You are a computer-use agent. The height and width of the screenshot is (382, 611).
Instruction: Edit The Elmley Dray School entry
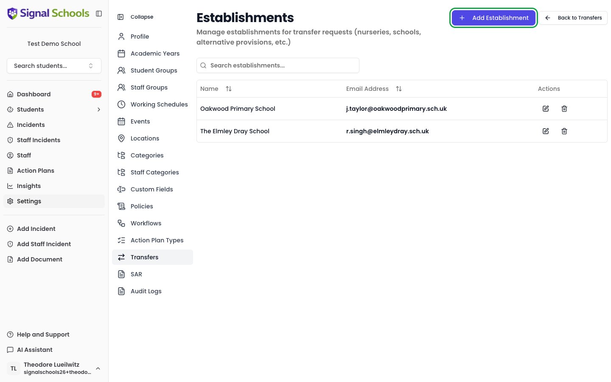pos(546,131)
